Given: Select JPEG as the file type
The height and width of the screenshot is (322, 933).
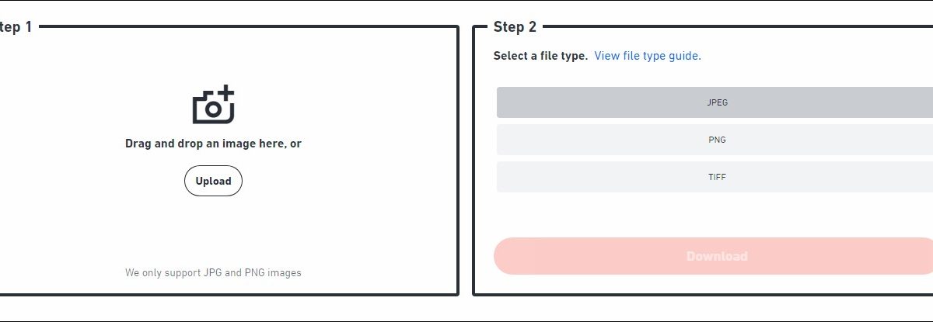Looking at the screenshot, I should click(716, 102).
